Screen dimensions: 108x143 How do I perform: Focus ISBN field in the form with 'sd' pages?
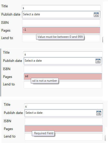[x=63, y=69]
